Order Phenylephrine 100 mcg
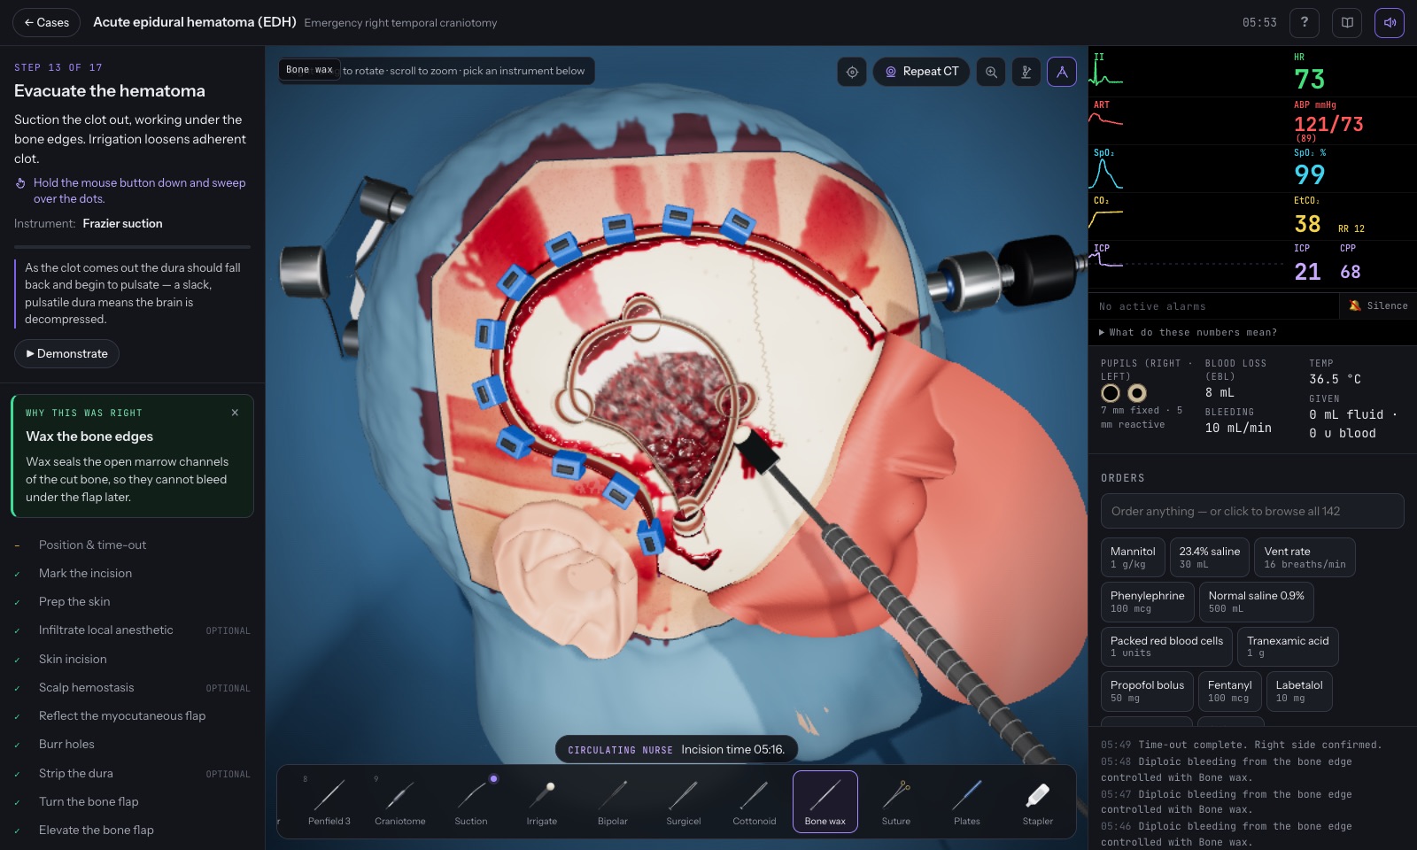Image resolution: width=1417 pixels, height=850 pixels. click(x=1147, y=602)
